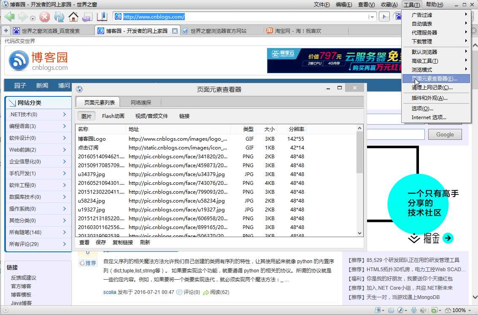The width and height of the screenshot is (478, 315).
Task: Switch to 世界之窗浏览器官方网站 tab
Action: [221, 31]
